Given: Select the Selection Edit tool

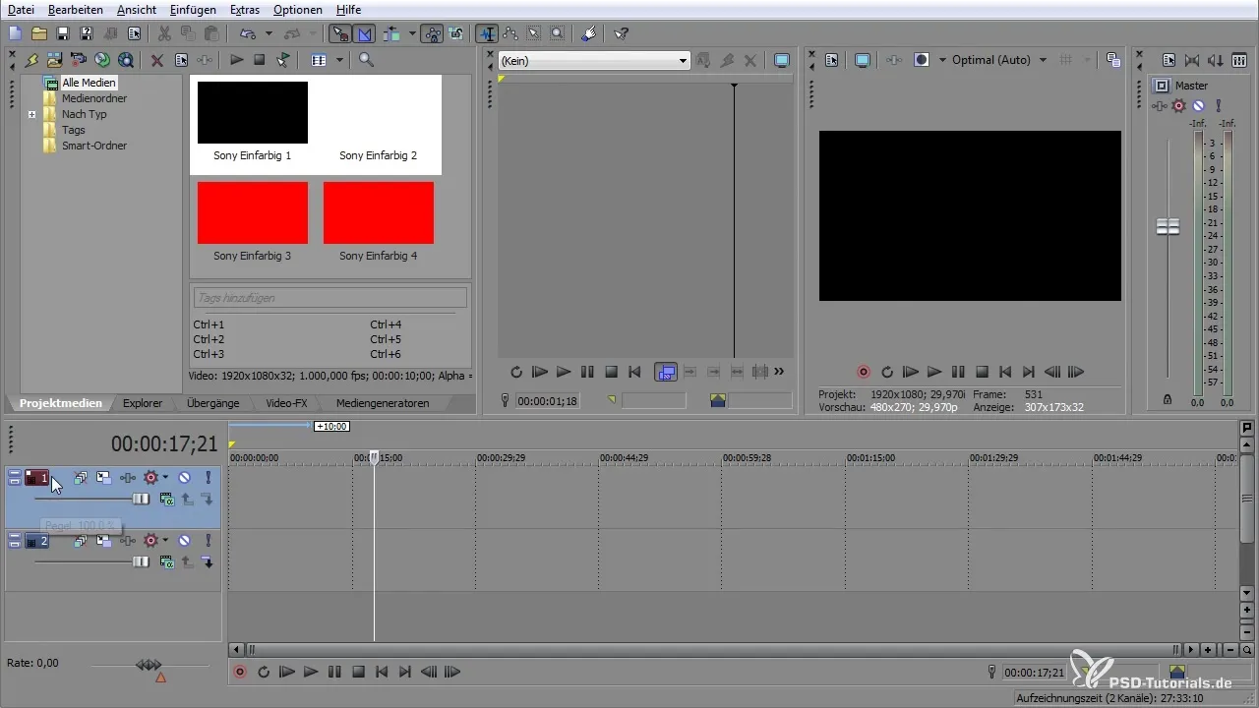Looking at the screenshot, I should click(534, 33).
